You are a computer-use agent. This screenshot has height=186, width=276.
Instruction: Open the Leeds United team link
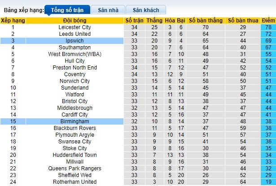[x=74, y=34]
